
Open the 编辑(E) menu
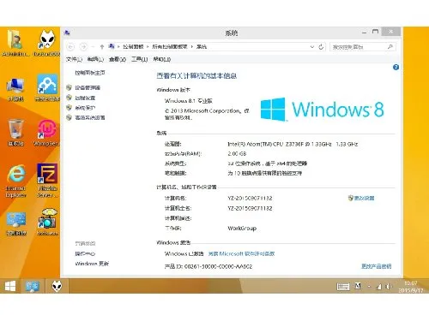tap(95, 59)
